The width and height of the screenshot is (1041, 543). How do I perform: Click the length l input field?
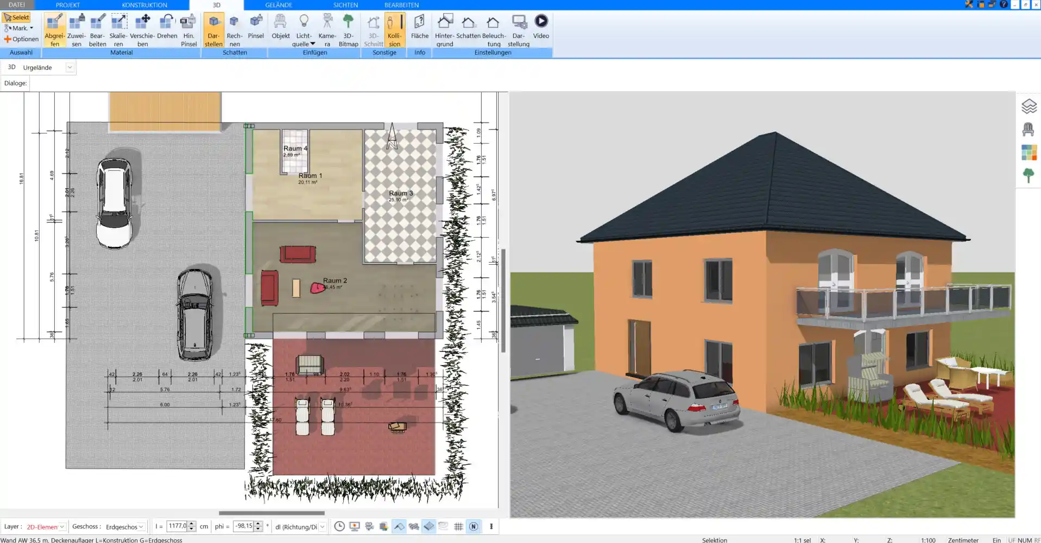[x=176, y=526]
